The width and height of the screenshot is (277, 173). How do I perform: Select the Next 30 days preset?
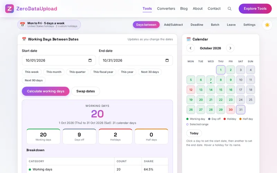point(150,72)
